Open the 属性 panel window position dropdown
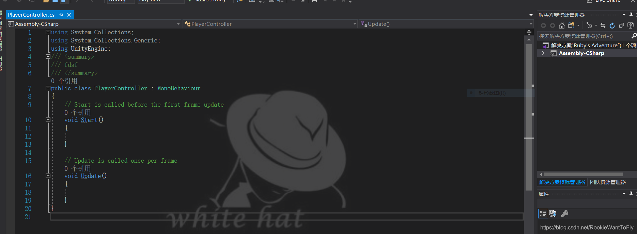 coord(624,194)
